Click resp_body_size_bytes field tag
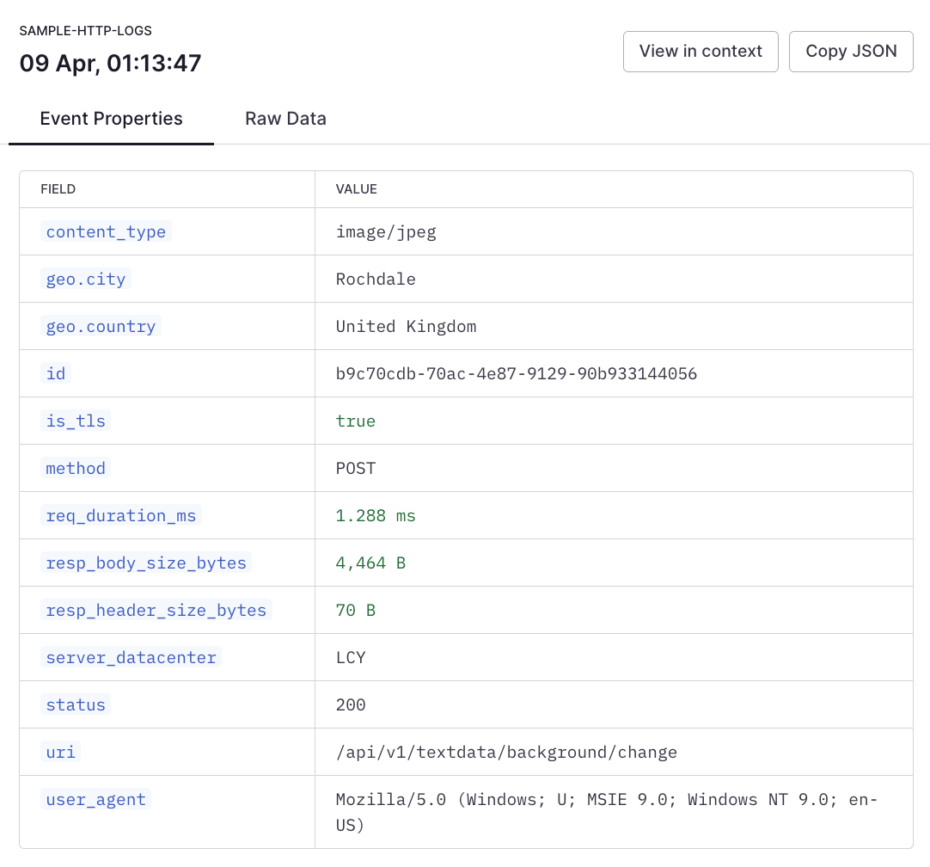This screenshot has height=867, width=930. (x=146, y=563)
